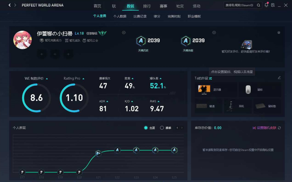Image resolution: width=292 pixels, height=182 pixels.
Task: Select the 显示器 monitor peripheral
Action: pos(216,90)
